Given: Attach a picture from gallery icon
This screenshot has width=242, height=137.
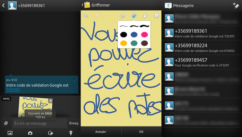Looking at the screenshot, I should click(x=10, y=133).
